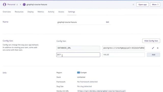Click the 'Europe' region value
The height and width of the screenshot is (92, 163).
pos(84,73)
